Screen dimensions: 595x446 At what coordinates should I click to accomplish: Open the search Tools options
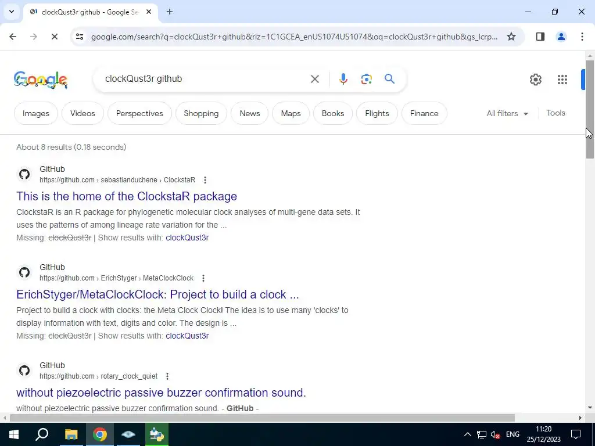[555, 113]
